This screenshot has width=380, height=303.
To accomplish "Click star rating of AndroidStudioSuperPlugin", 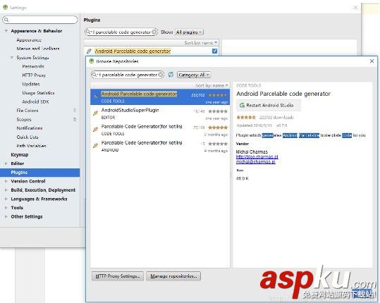I will (218, 111).
